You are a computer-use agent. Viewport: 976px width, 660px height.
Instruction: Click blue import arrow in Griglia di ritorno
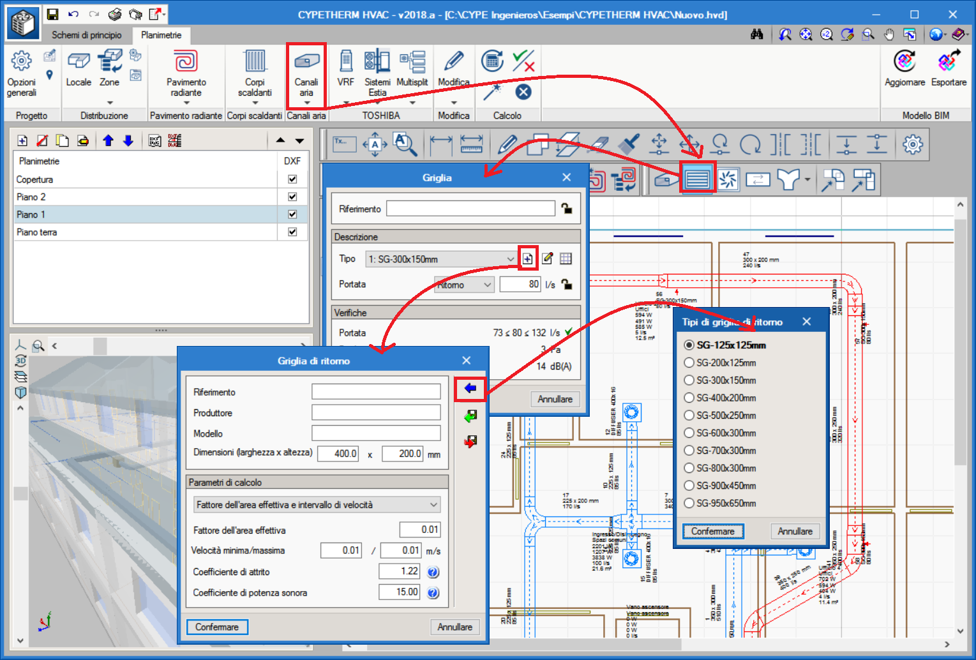[x=470, y=388]
